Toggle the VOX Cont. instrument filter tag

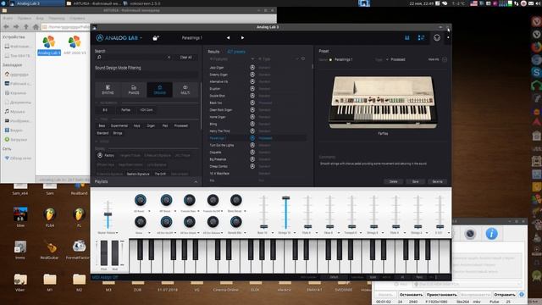tap(147, 110)
